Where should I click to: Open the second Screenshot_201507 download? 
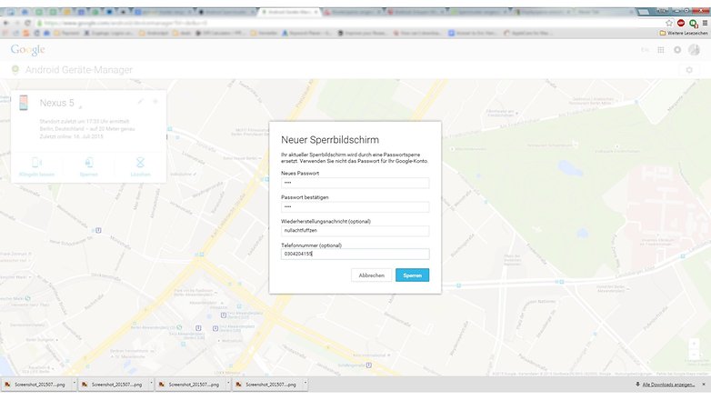(113, 385)
